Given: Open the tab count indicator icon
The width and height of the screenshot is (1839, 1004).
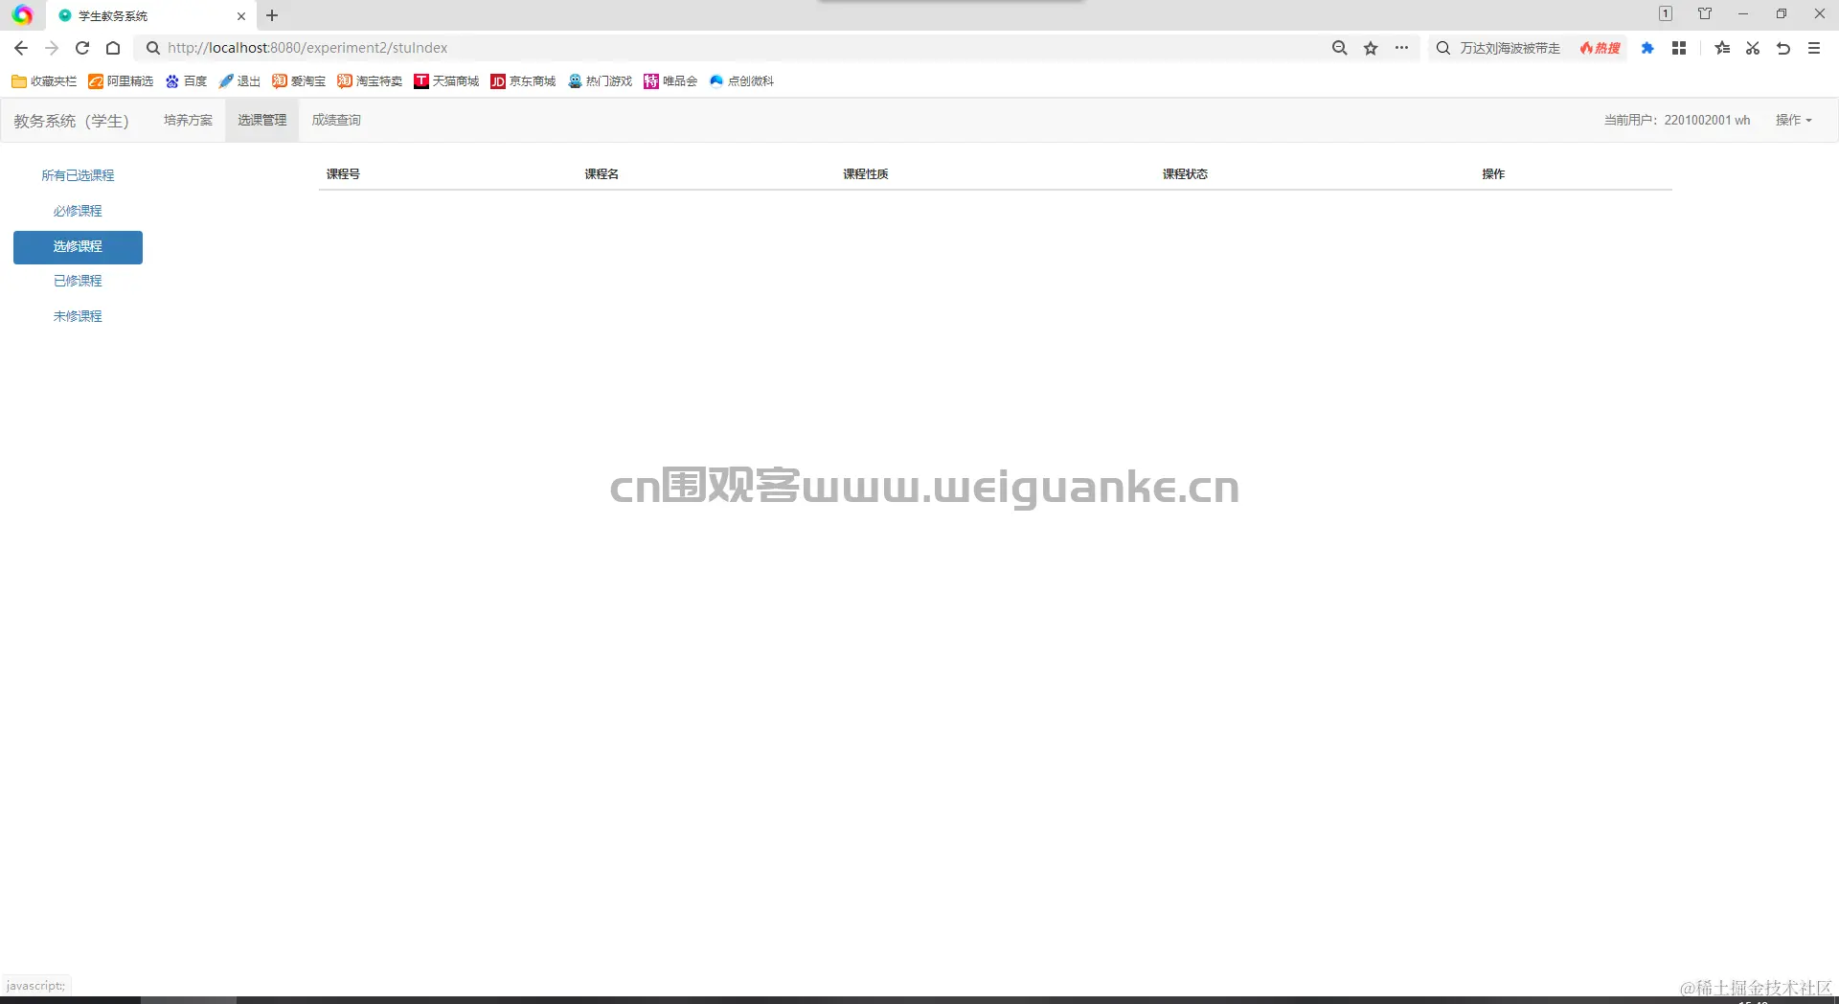Looking at the screenshot, I should 1666,13.
